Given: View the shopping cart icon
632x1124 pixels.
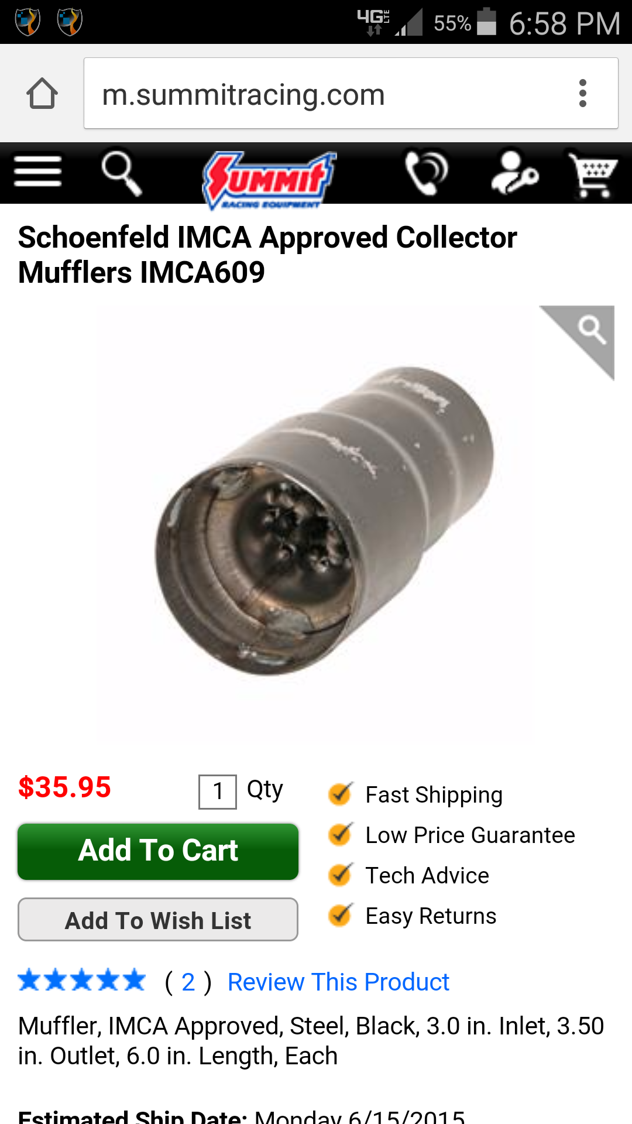Looking at the screenshot, I should coord(593,174).
